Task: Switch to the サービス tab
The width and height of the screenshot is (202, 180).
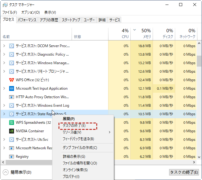Action: [x=115, y=20]
